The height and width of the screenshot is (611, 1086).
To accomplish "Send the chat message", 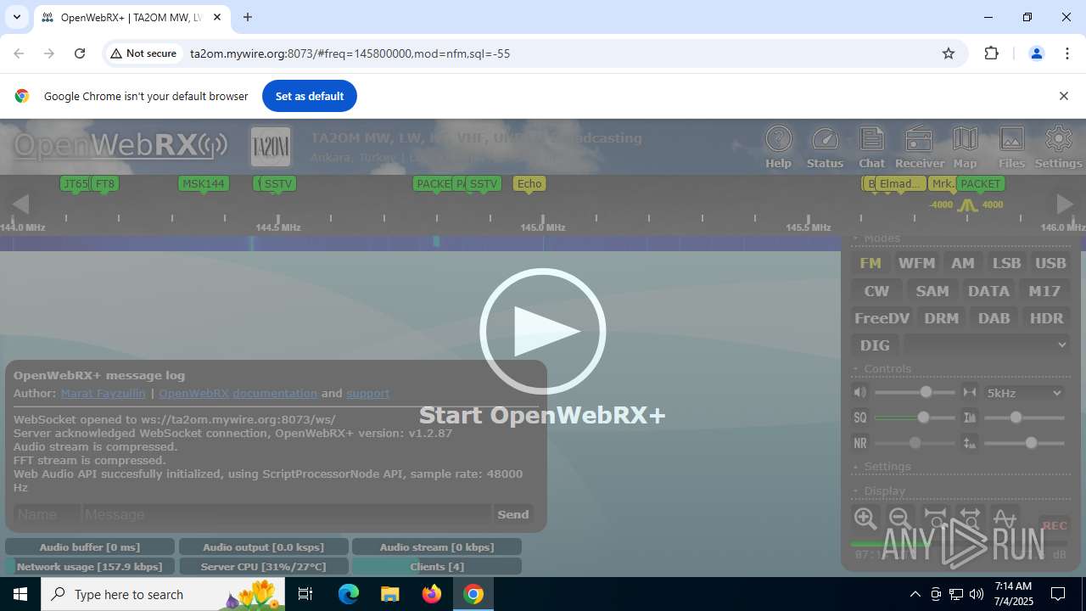I will tap(512, 514).
